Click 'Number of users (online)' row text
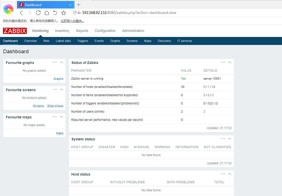This screenshot has width=282, height=196. pyautogui.click(x=88, y=112)
